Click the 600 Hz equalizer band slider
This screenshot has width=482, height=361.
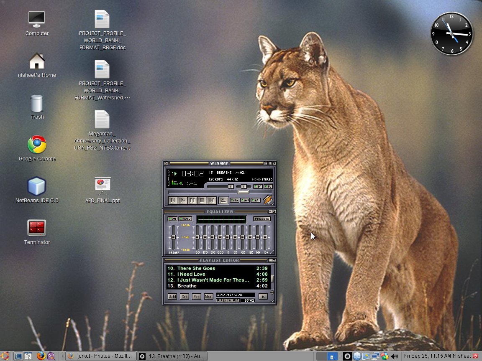coord(220,237)
